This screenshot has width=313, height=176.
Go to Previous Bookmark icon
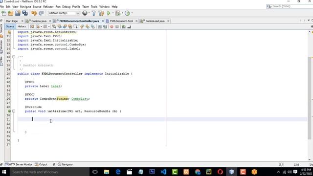coord(82,27)
